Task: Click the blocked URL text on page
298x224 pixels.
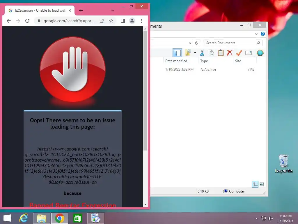Action: point(72,166)
